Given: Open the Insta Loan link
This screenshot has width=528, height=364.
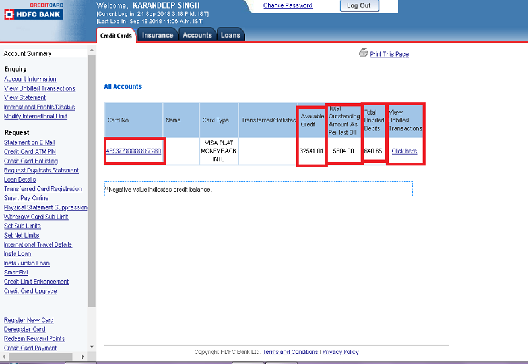Looking at the screenshot, I should point(18,254).
